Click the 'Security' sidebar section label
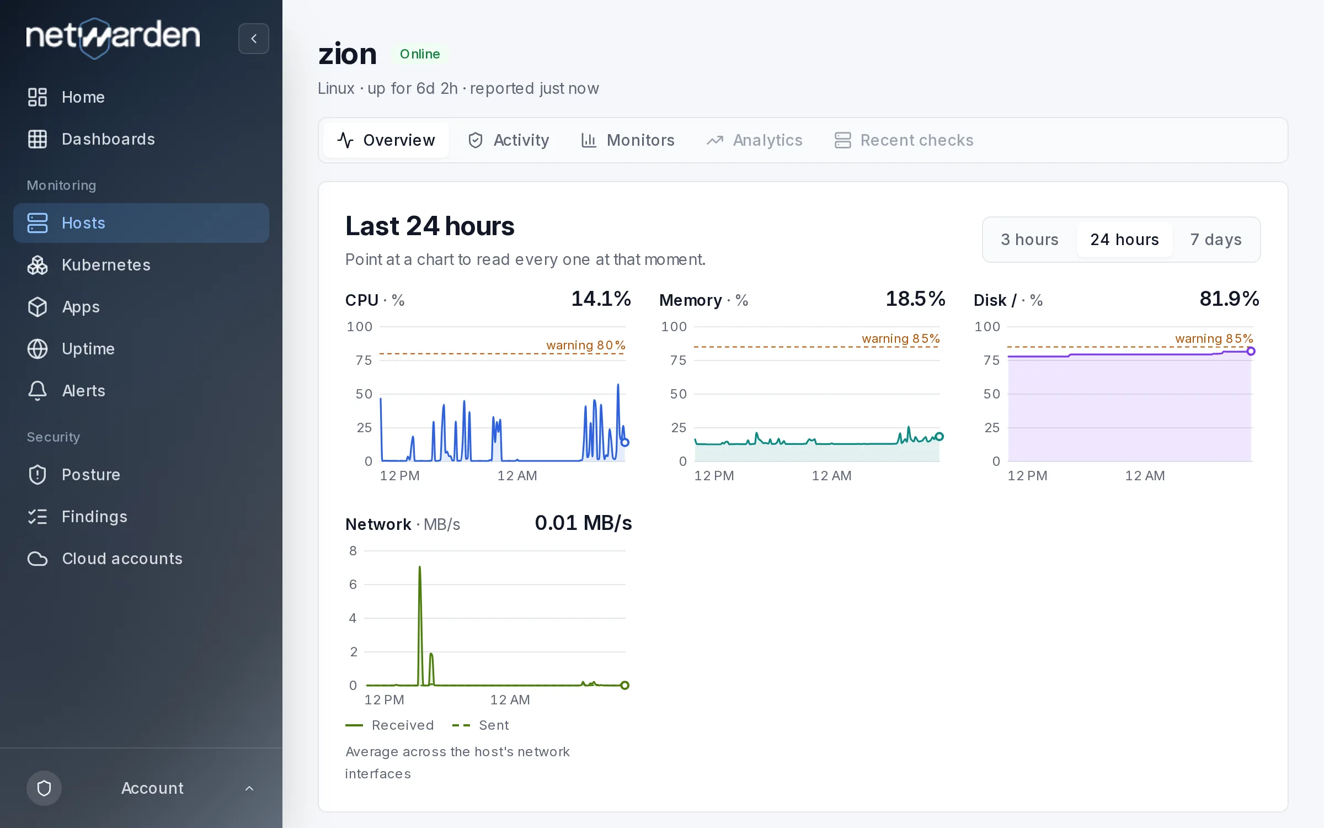Viewport: 1324px width, 828px height. pos(54,437)
